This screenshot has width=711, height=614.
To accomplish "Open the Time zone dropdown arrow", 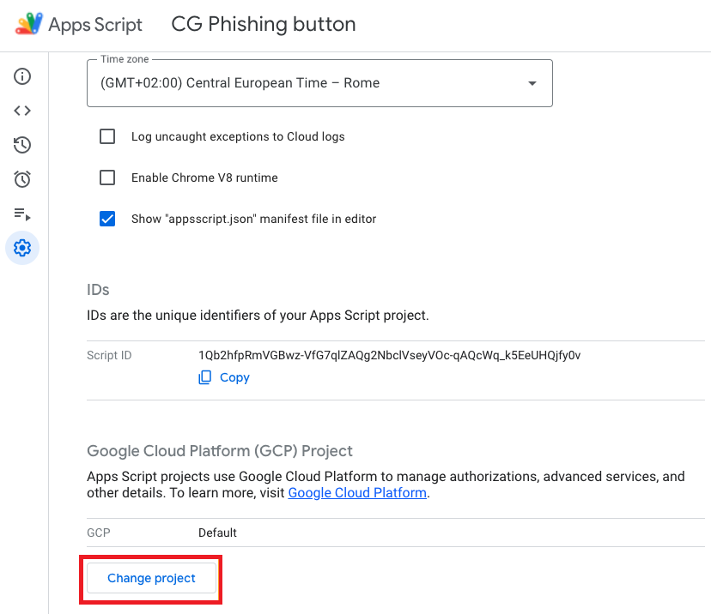I will pos(532,83).
